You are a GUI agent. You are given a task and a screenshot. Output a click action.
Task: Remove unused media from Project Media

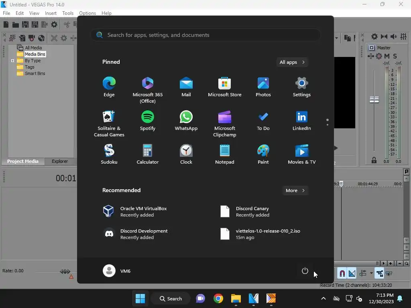pyautogui.click(x=12, y=38)
